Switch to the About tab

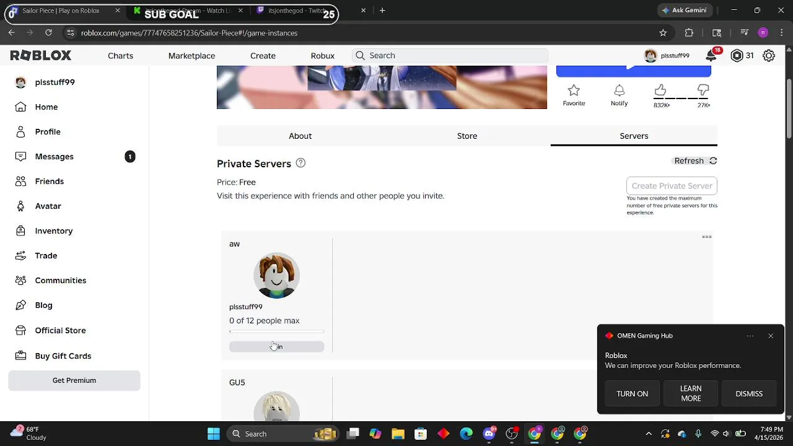(x=300, y=136)
